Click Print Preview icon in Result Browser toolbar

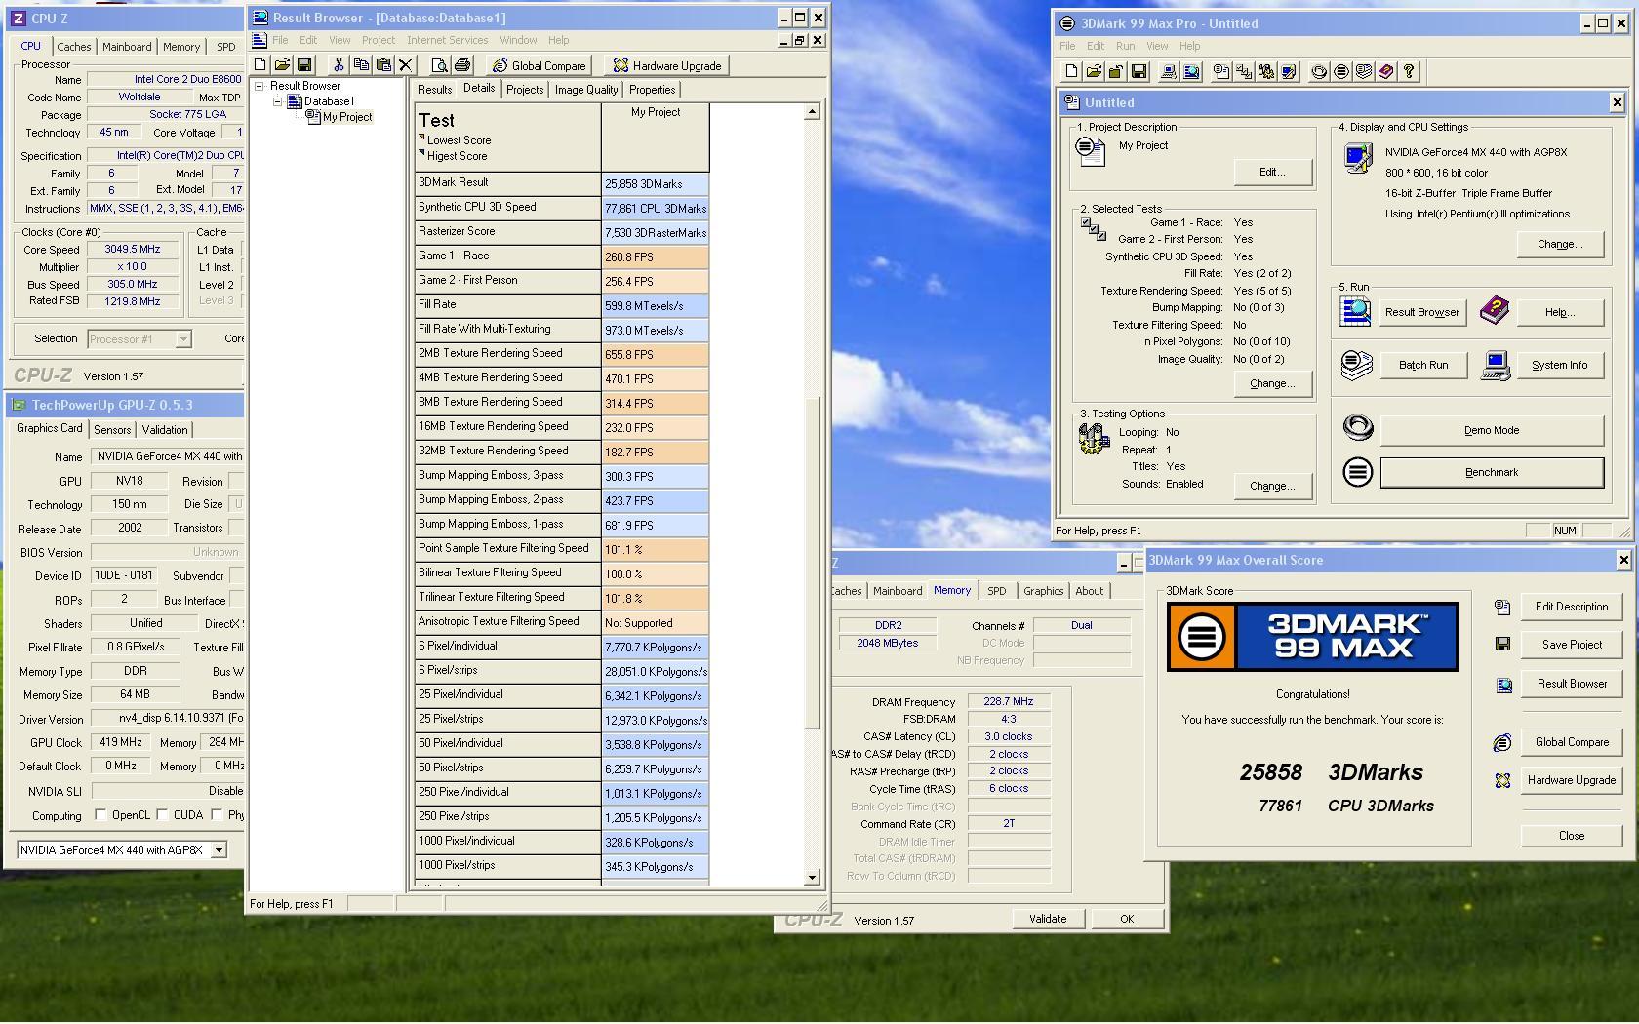[440, 65]
